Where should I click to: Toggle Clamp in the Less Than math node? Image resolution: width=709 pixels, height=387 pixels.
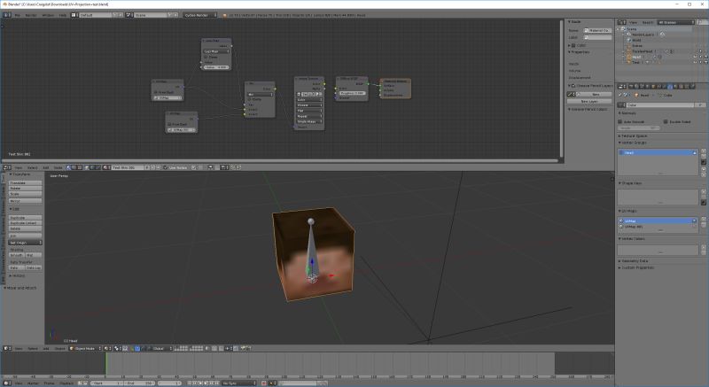(206, 57)
